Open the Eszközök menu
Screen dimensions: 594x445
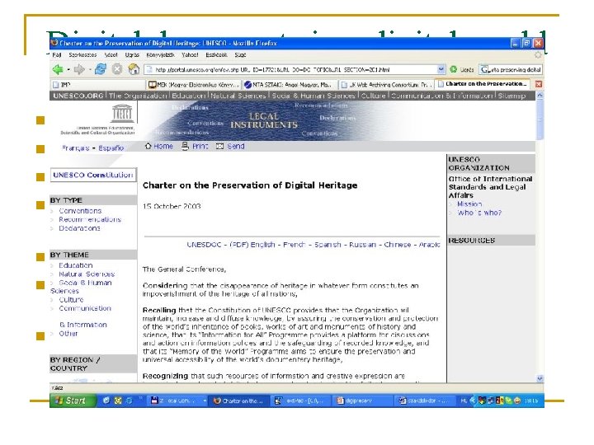tap(216, 55)
